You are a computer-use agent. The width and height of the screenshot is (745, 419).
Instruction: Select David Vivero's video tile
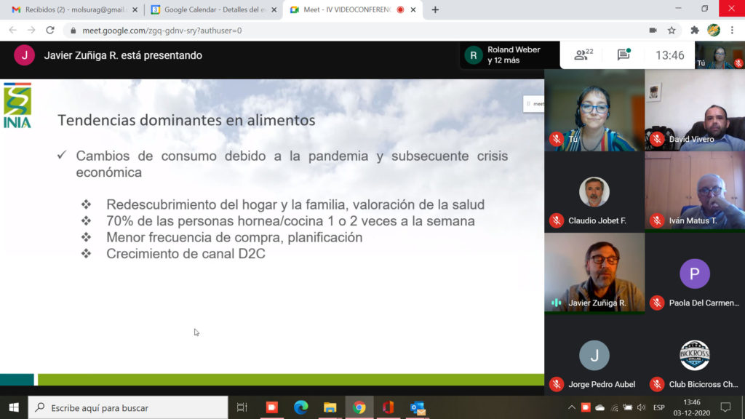[x=694, y=111]
